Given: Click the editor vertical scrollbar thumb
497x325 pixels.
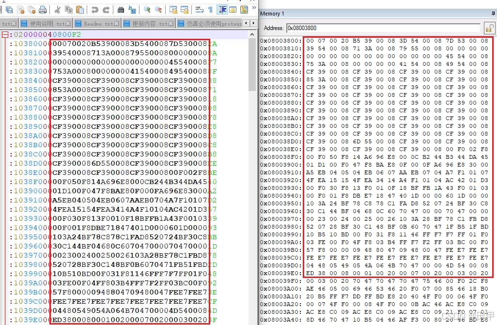Looking at the screenshot, I should coord(252,65).
